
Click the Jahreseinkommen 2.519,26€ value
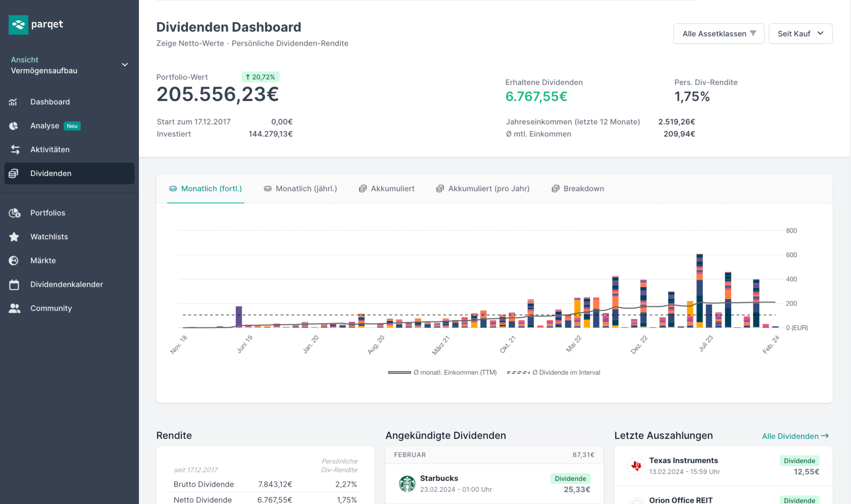676,122
